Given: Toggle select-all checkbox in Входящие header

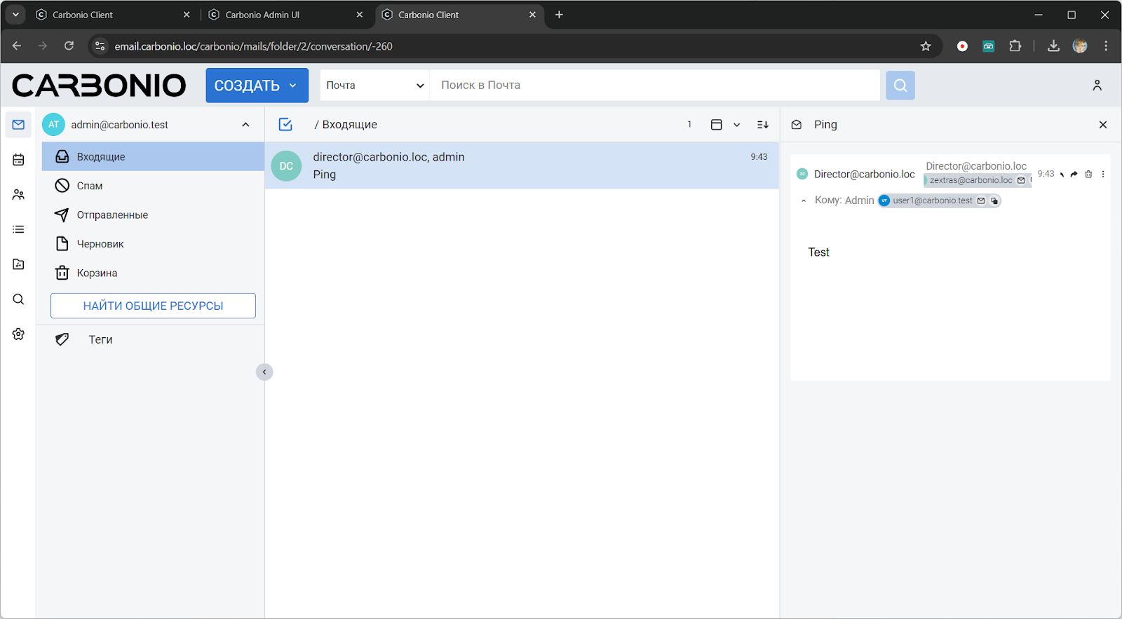Looking at the screenshot, I should (x=285, y=125).
